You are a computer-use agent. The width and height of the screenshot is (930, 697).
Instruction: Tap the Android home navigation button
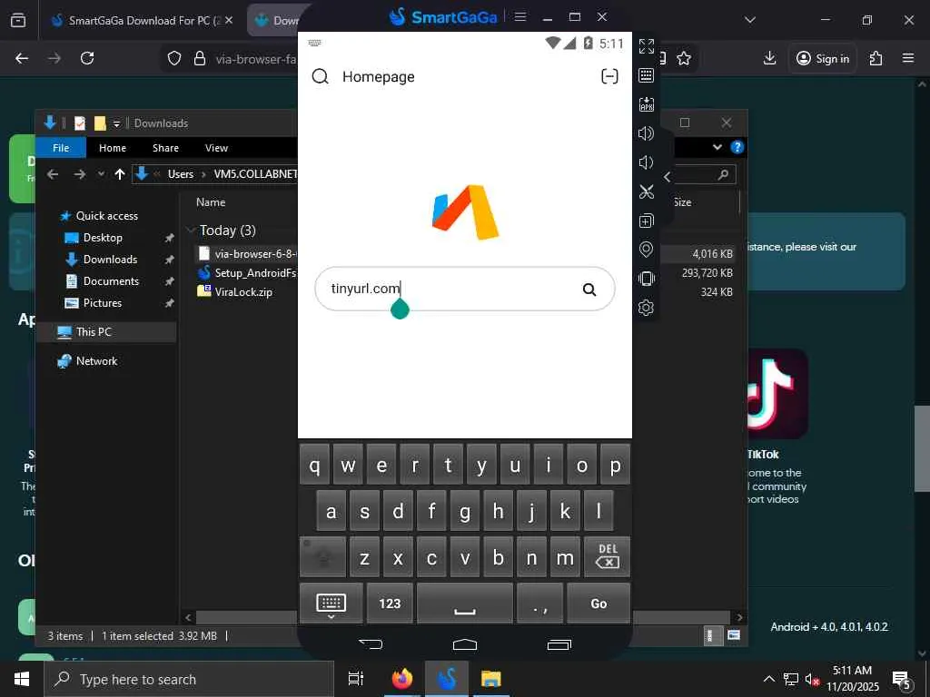tap(464, 643)
